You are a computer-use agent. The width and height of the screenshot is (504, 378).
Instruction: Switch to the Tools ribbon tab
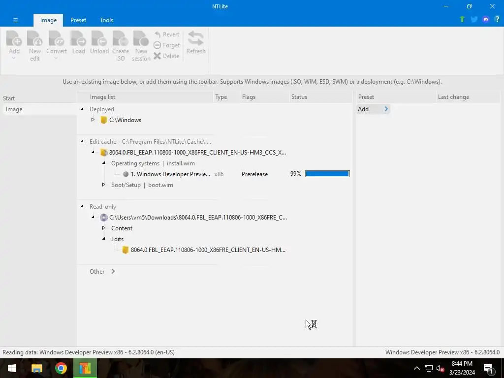pos(106,20)
